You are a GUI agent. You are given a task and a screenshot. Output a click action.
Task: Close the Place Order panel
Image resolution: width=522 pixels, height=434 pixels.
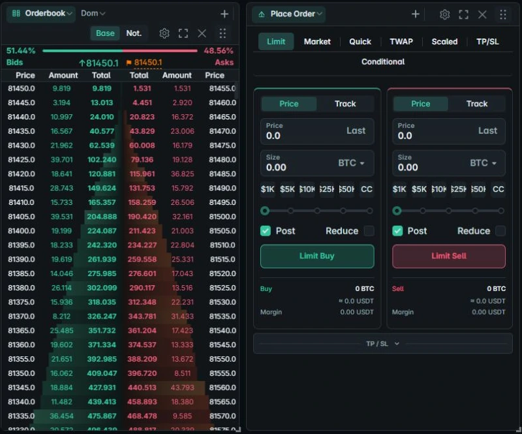click(x=482, y=14)
